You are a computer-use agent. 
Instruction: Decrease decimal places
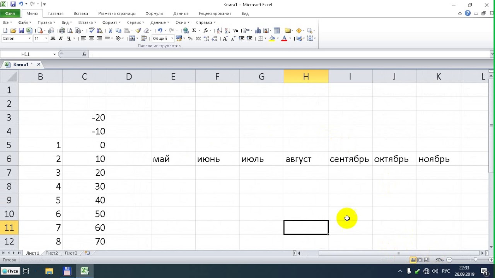pyautogui.click(x=214, y=39)
